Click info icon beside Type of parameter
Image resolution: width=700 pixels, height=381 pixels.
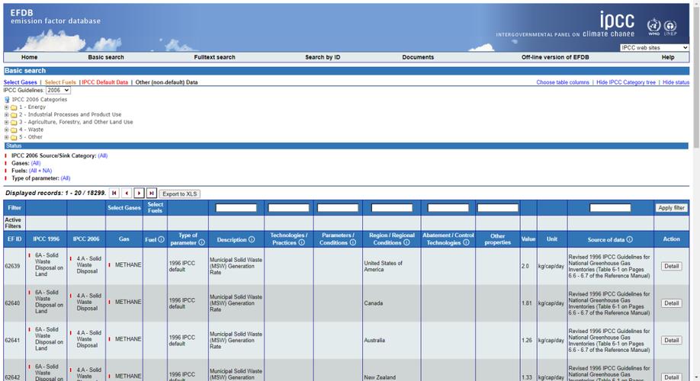point(202,243)
